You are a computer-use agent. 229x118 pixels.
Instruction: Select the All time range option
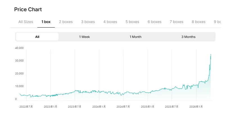tap(37, 37)
